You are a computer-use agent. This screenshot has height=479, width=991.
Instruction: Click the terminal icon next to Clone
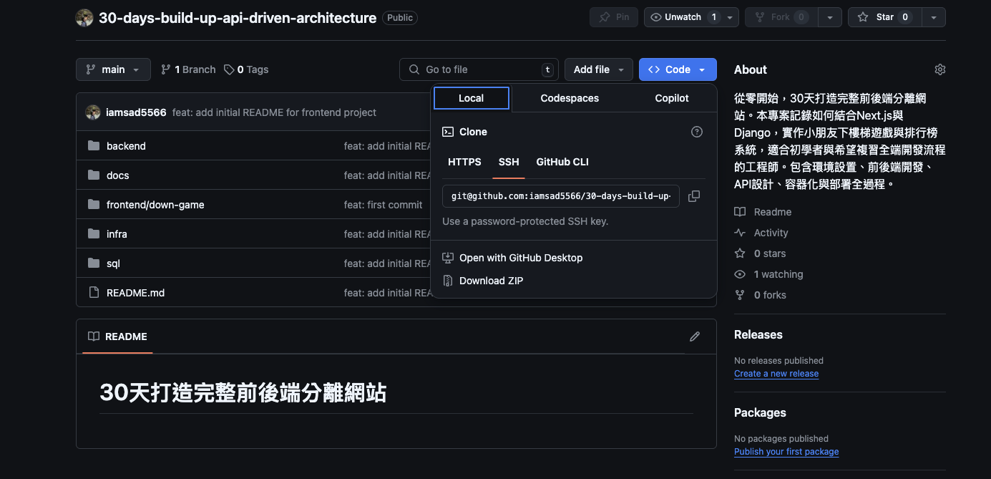coord(448,132)
